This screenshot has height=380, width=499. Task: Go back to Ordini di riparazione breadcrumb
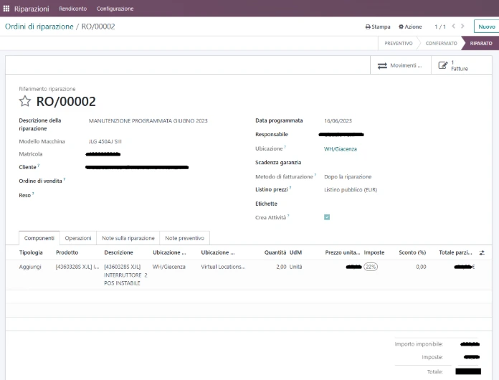click(39, 27)
